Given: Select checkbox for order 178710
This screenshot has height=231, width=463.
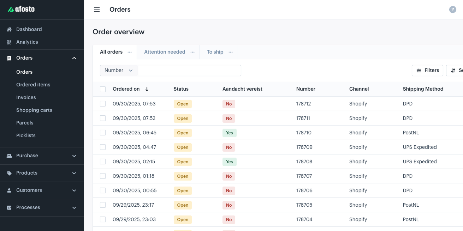Looking at the screenshot, I should (103, 133).
